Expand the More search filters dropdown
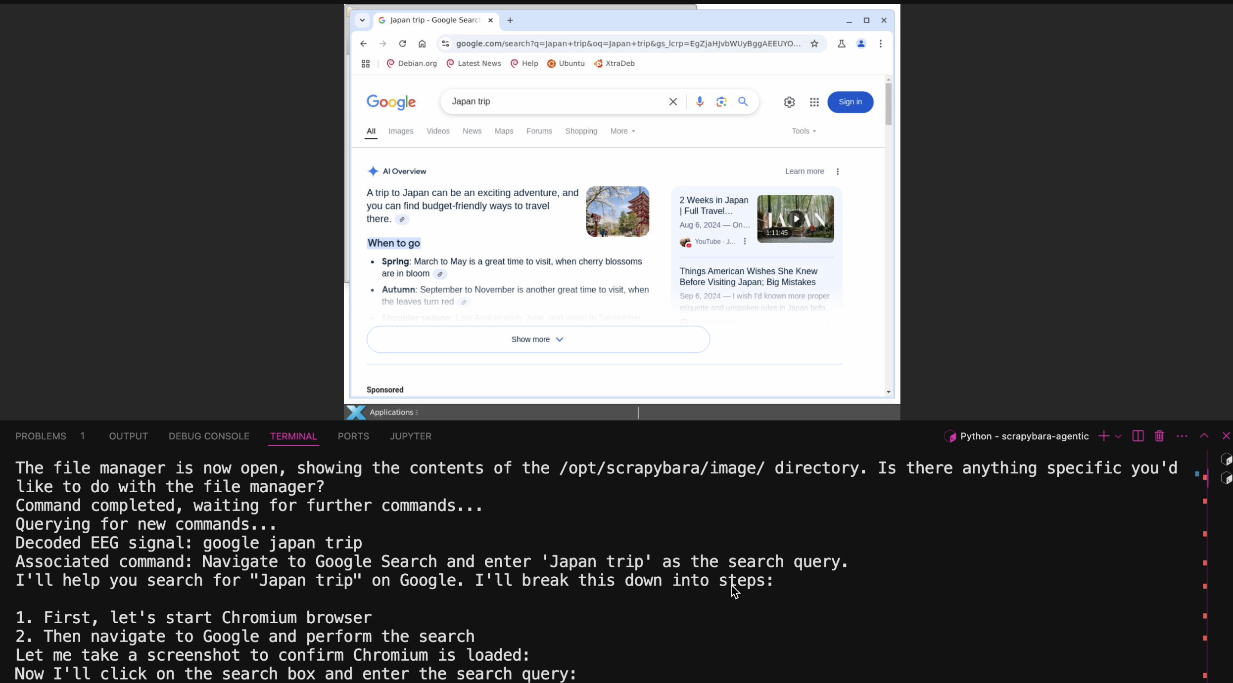The height and width of the screenshot is (683, 1233). tap(622, 131)
